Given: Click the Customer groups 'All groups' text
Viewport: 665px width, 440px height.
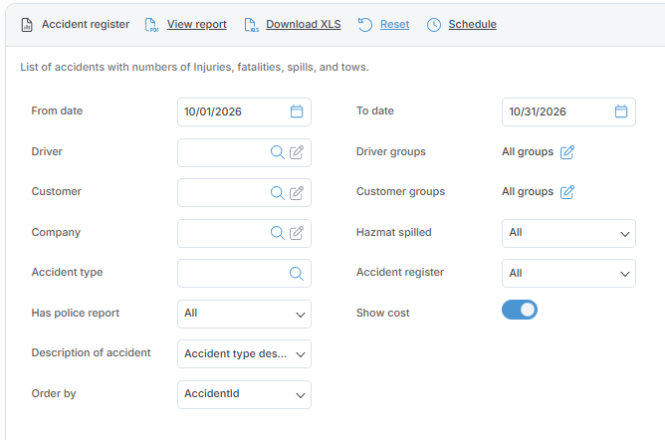Looking at the screenshot, I should [x=528, y=191].
